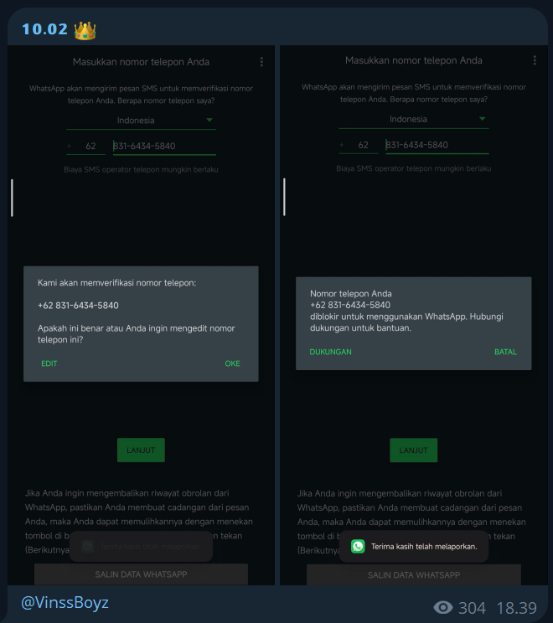The width and height of the screenshot is (553, 623).
Task: Click faded WhatsApp icon in left toast
Action: pyautogui.click(x=87, y=546)
